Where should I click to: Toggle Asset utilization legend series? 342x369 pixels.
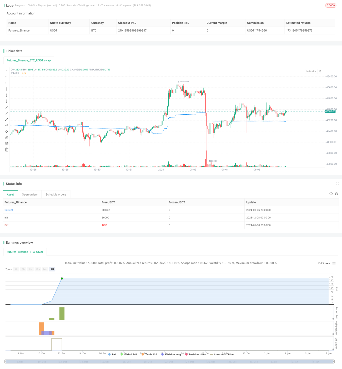pos(222,355)
